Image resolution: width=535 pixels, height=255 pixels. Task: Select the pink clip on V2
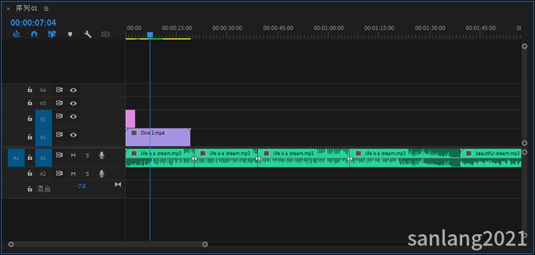point(130,118)
